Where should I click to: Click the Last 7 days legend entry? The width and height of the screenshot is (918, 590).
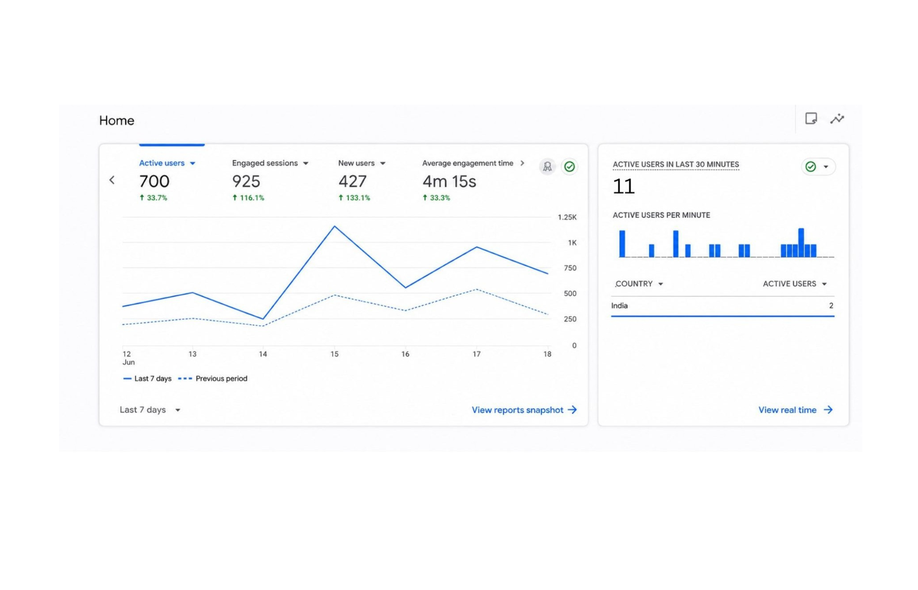click(147, 378)
